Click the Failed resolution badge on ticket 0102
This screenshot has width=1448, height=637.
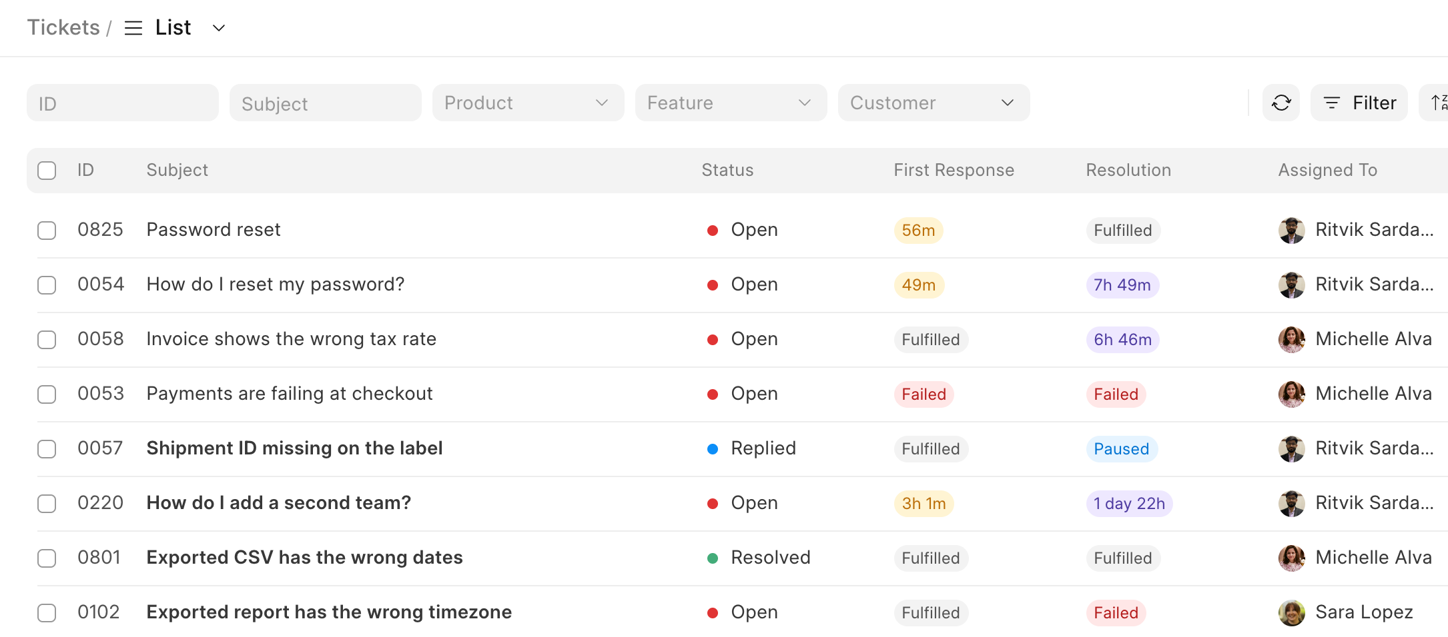click(1116, 613)
